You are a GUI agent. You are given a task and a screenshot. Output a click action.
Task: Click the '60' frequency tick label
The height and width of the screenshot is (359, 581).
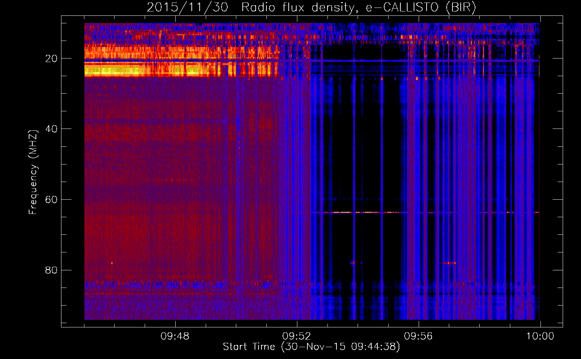[51, 200]
